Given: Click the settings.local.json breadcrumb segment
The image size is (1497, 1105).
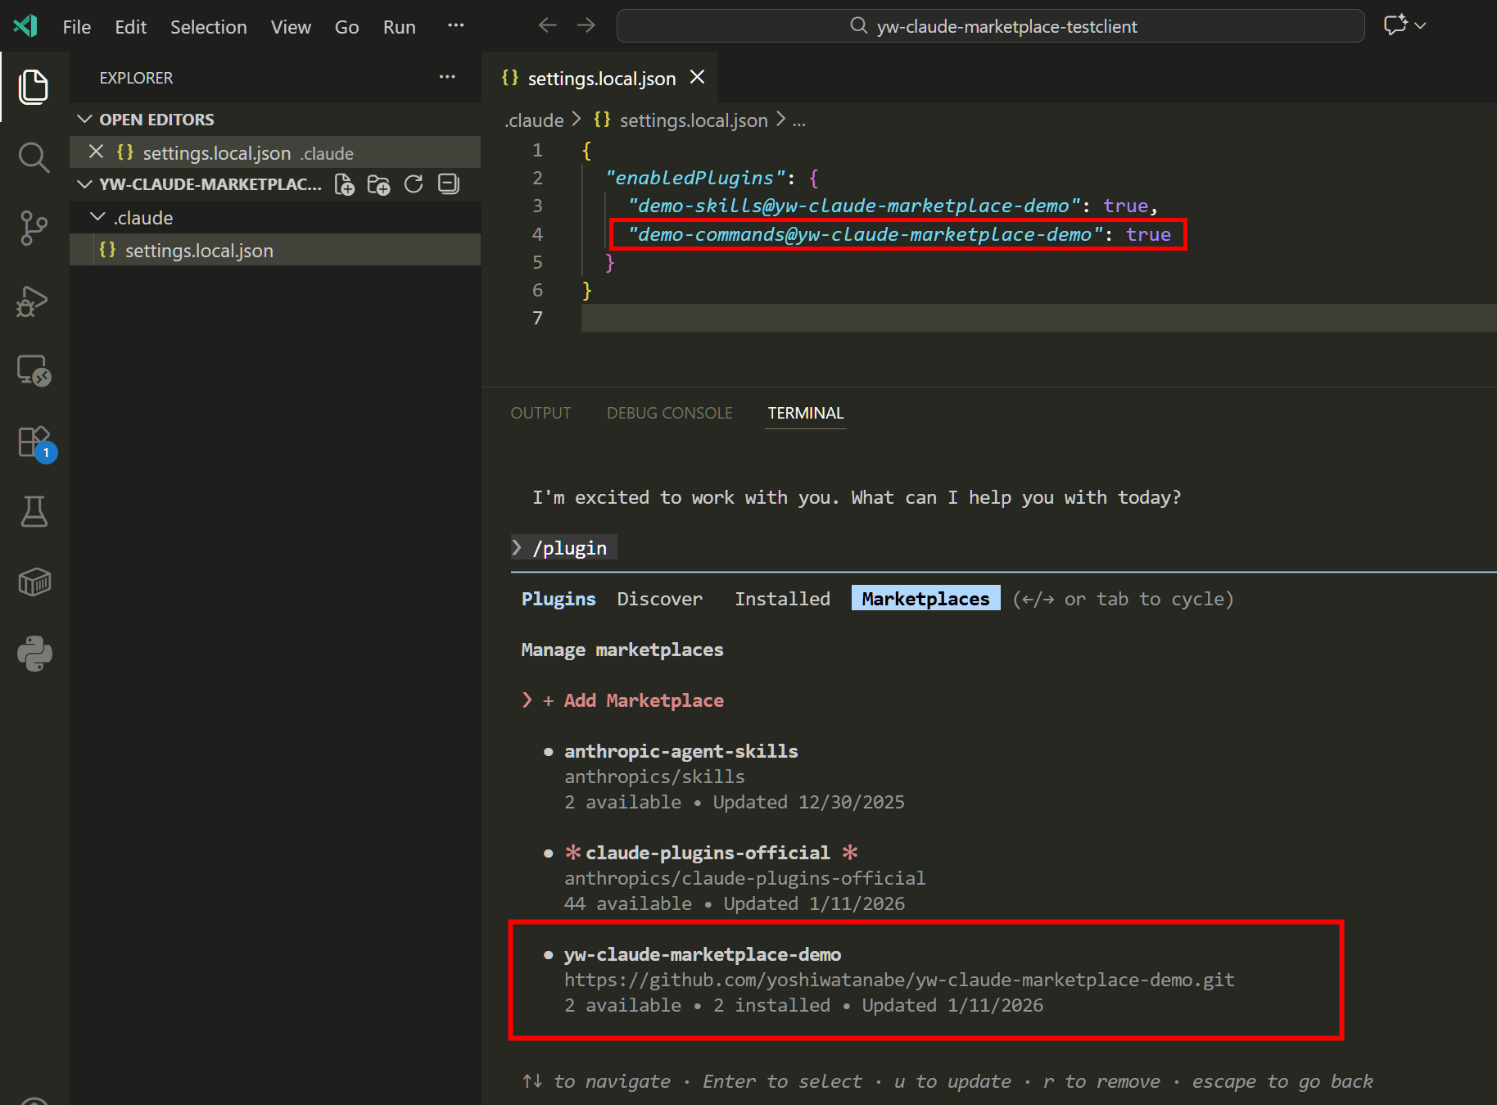Looking at the screenshot, I should point(693,120).
